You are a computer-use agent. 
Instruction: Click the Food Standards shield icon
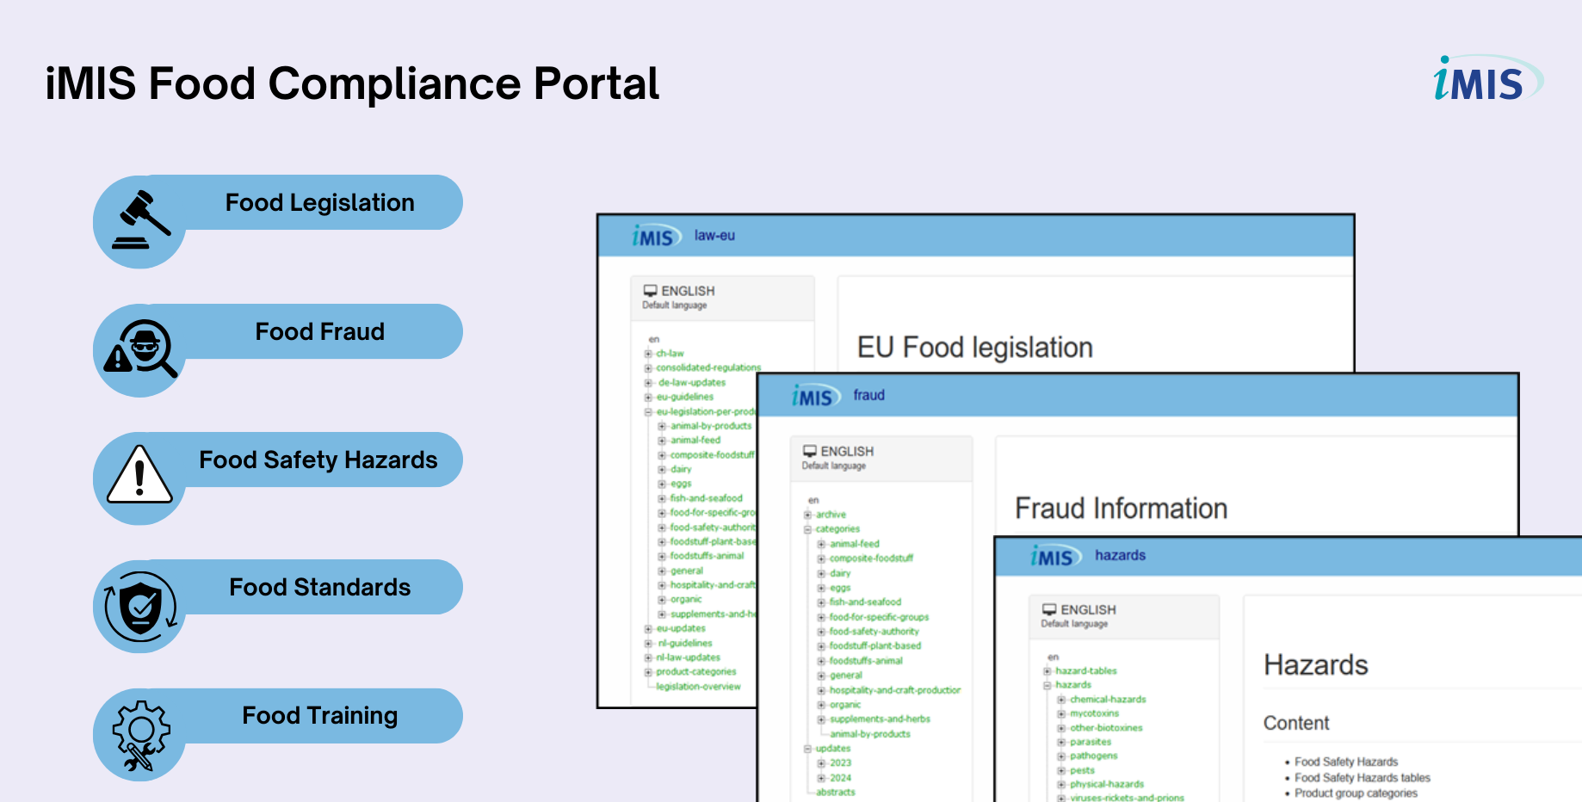pos(140,607)
